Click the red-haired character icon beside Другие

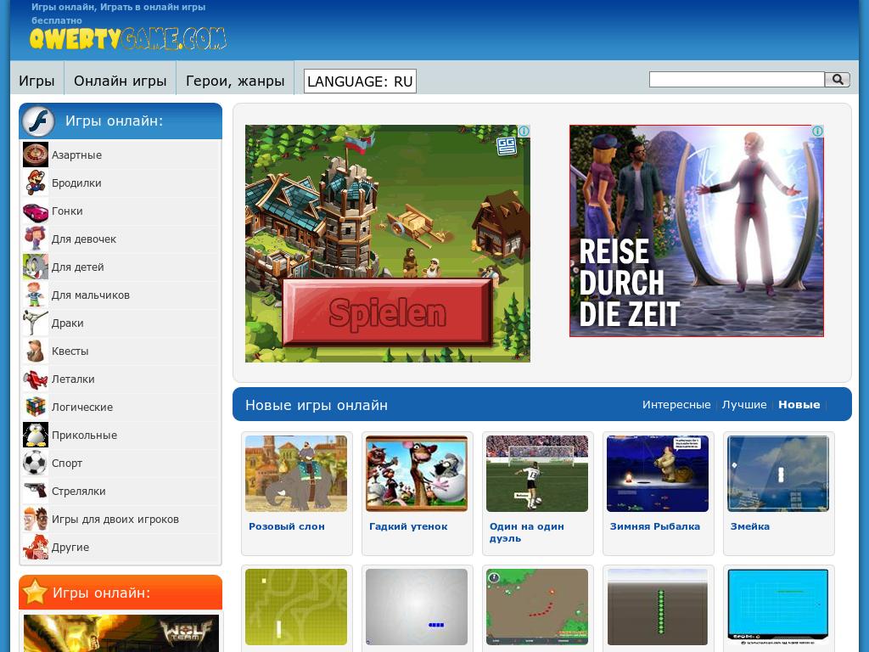(36, 548)
